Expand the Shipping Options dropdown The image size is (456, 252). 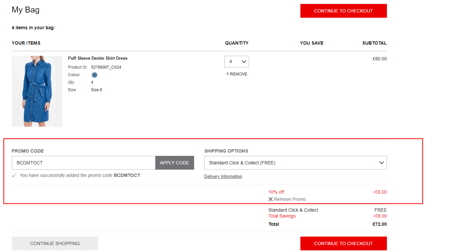(295, 163)
